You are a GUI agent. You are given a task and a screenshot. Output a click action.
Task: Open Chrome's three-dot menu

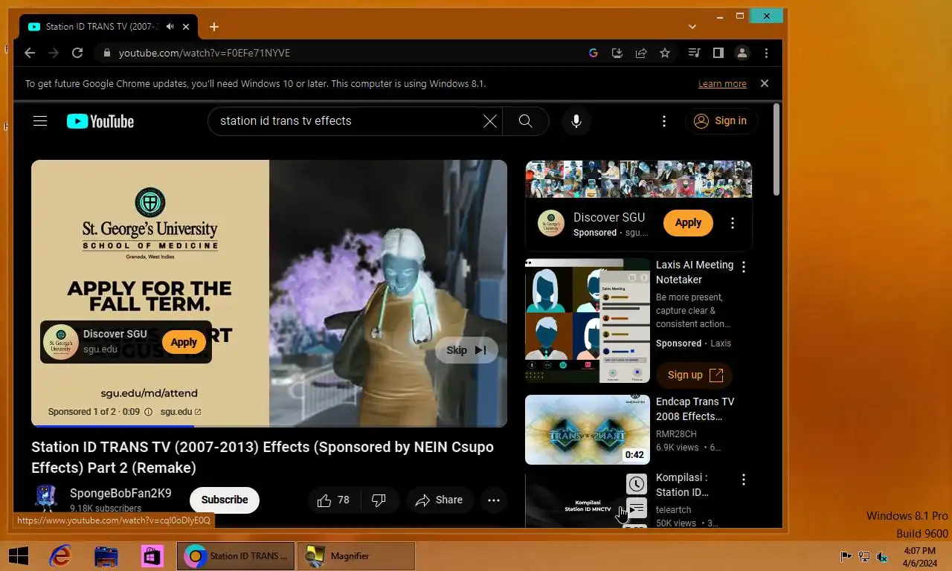point(766,53)
